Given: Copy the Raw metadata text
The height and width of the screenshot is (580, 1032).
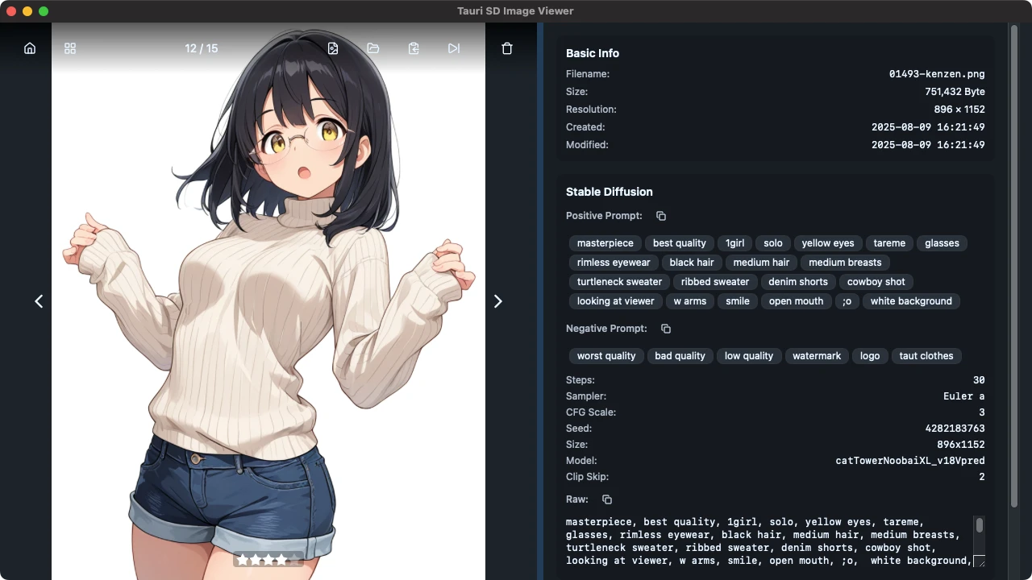Looking at the screenshot, I should [x=606, y=499].
